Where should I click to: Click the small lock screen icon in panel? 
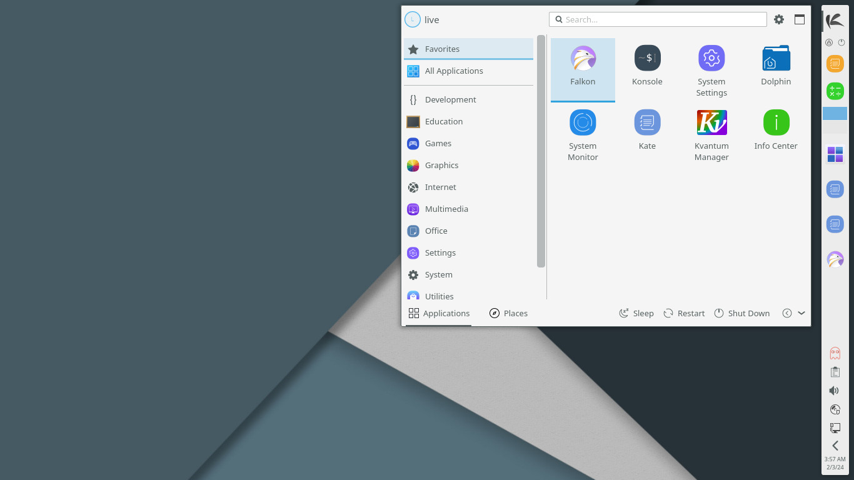(829, 42)
